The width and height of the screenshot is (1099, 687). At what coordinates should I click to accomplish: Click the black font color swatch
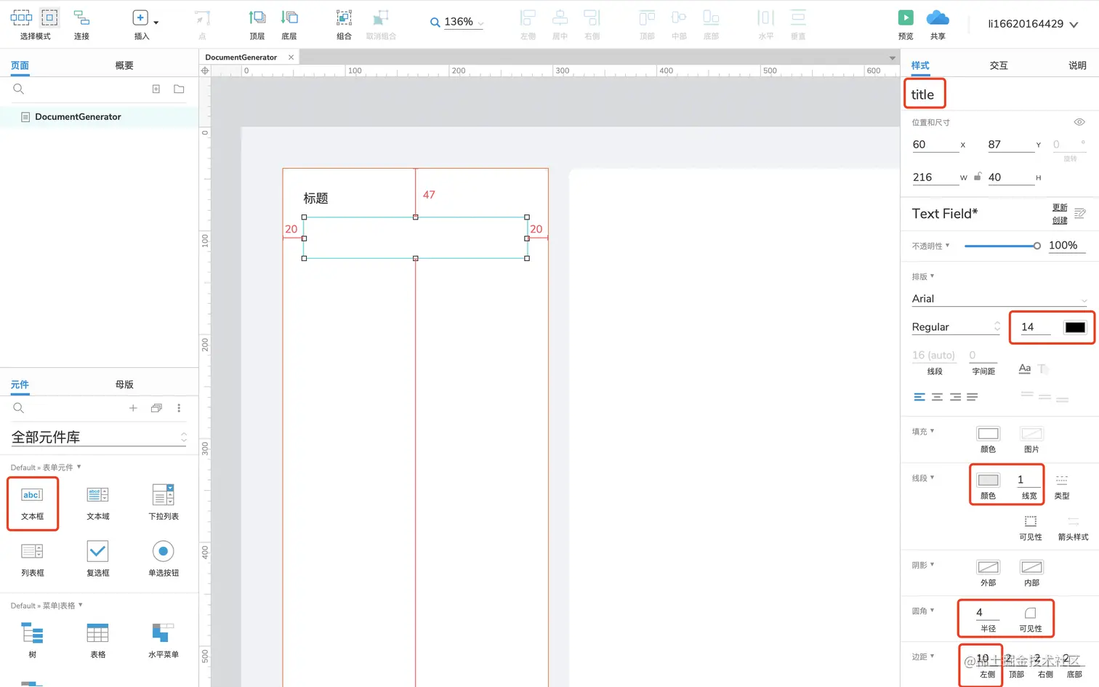(1075, 327)
